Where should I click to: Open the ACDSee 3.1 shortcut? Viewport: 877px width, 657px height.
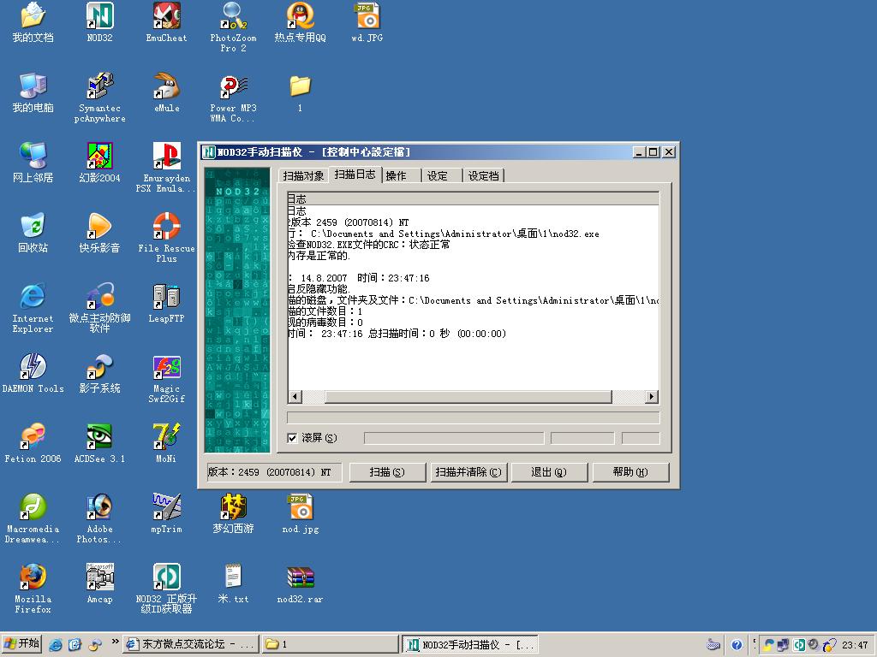pyautogui.click(x=99, y=443)
